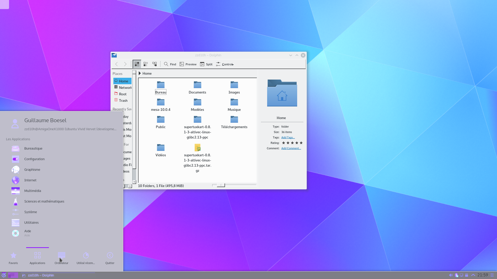Click the Add Comment link
This screenshot has width=497, height=279.
tap(291, 148)
